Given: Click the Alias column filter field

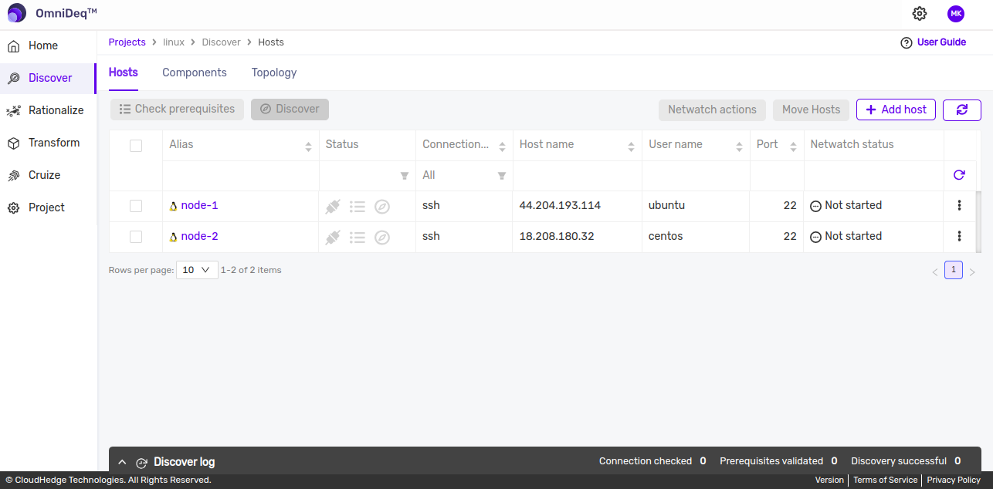Looking at the screenshot, I should [x=241, y=175].
